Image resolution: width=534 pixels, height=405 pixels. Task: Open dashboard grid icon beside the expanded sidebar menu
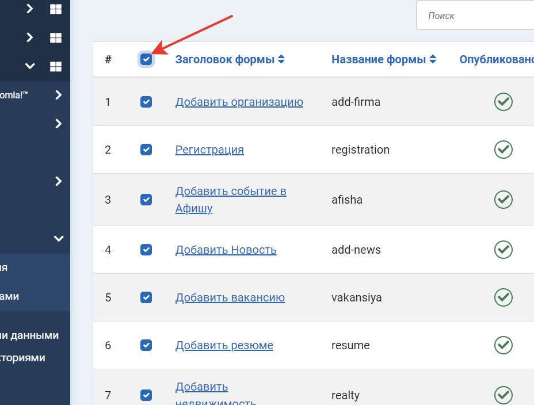point(55,66)
